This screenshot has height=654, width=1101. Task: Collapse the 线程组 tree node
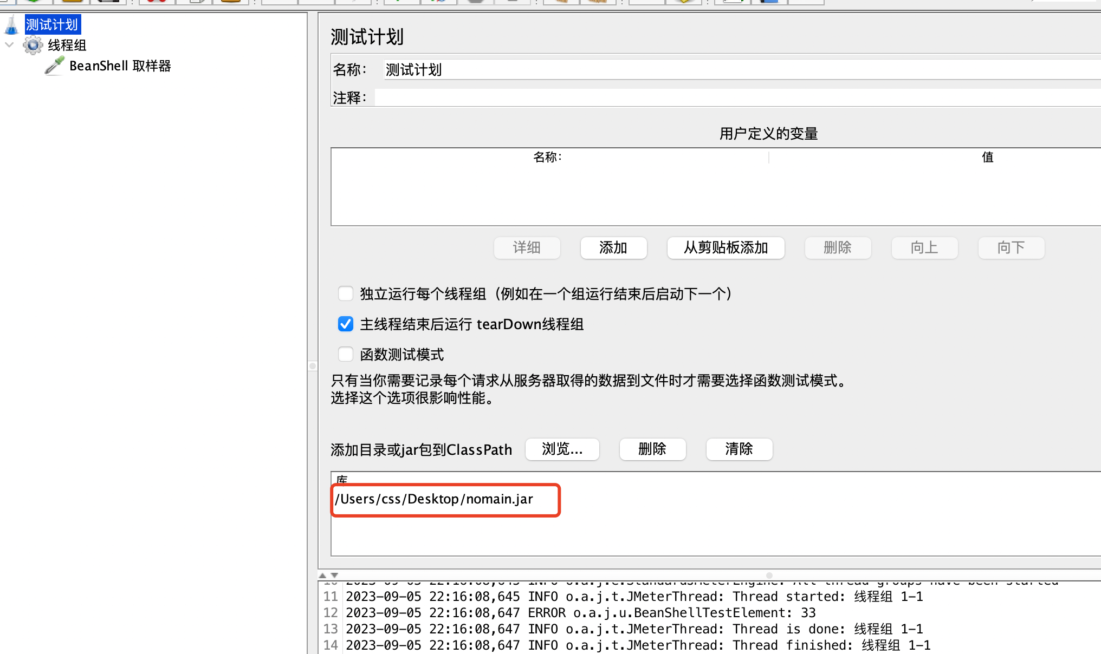pos(9,44)
